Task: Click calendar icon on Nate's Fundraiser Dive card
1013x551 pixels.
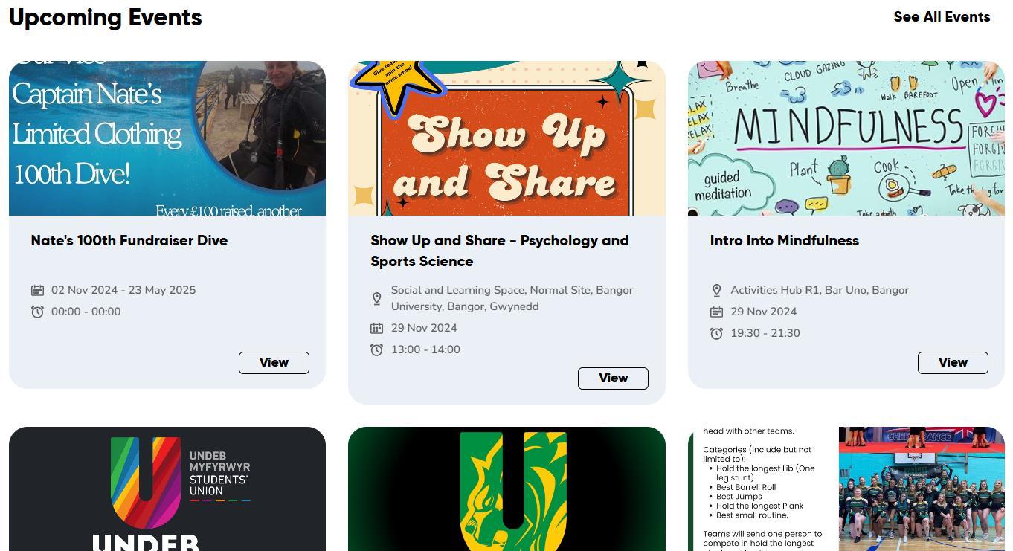Action: (37, 290)
